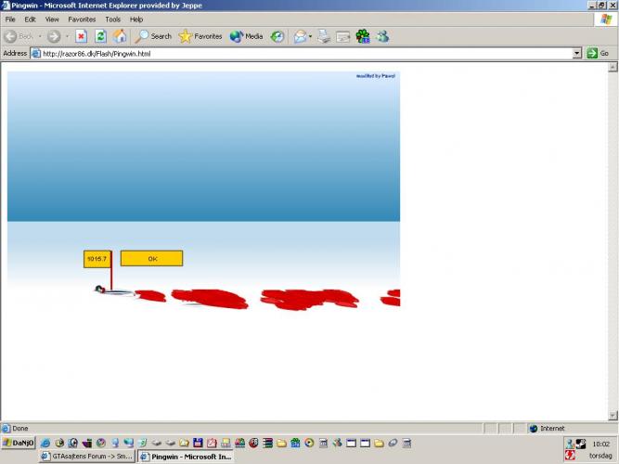Stop page loading with red X icon

(81, 36)
